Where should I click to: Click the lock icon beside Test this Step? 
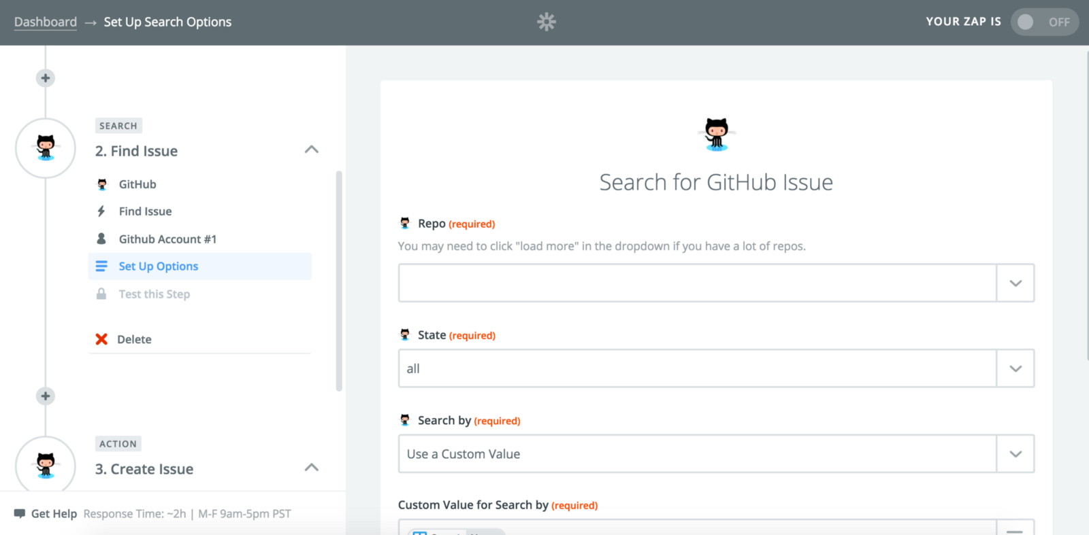[101, 294]
